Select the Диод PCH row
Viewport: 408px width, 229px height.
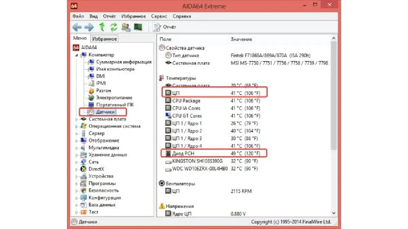coord(244,153)
